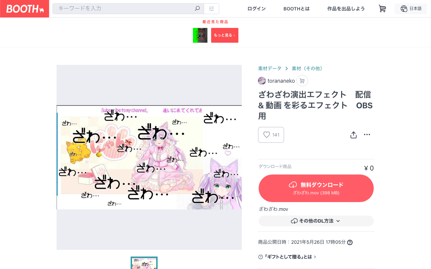Viewport: 431px width, 269px height.
Task: Click the search magnifier icon
Action: pos(197,8)
